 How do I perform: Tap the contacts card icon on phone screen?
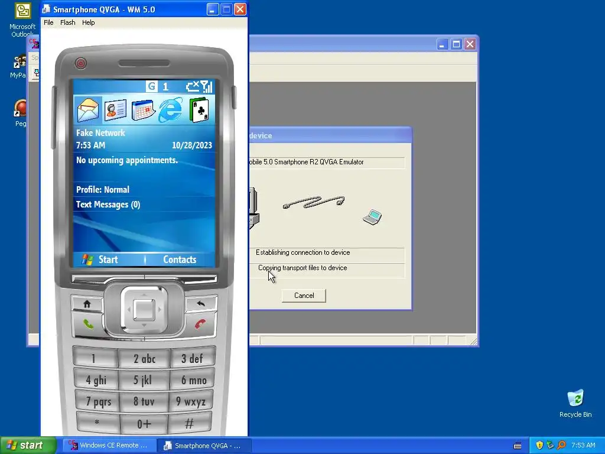(115, 110)
